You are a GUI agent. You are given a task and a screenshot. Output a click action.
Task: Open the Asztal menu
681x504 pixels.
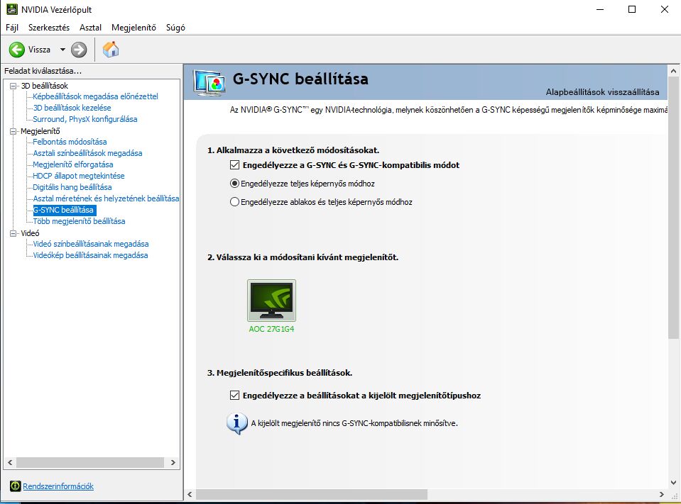coord(90,28)
